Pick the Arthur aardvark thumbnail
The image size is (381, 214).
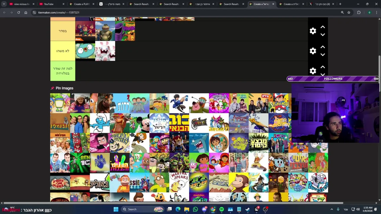tap(159, 182)
